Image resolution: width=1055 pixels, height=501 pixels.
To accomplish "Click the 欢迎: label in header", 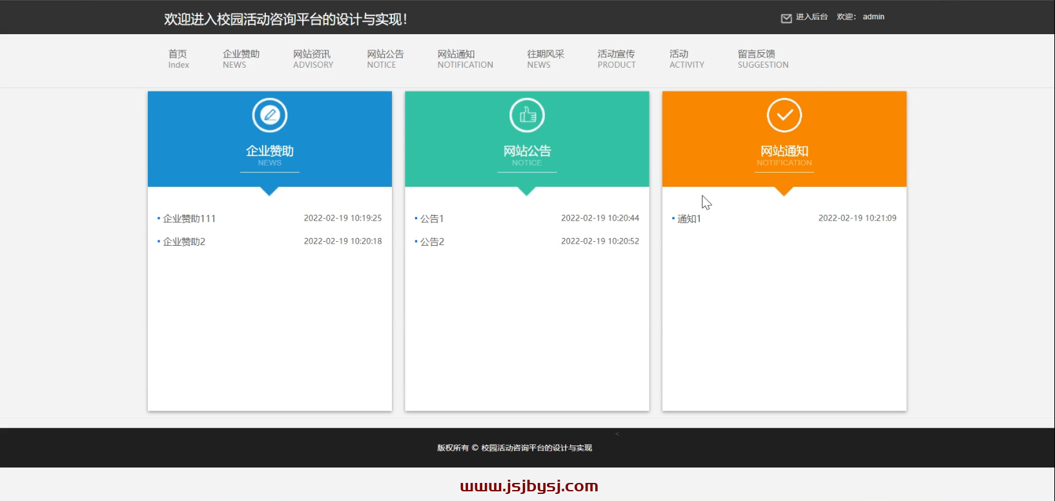I will pos(846,17).
